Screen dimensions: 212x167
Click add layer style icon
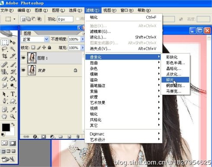click(35, 136)
